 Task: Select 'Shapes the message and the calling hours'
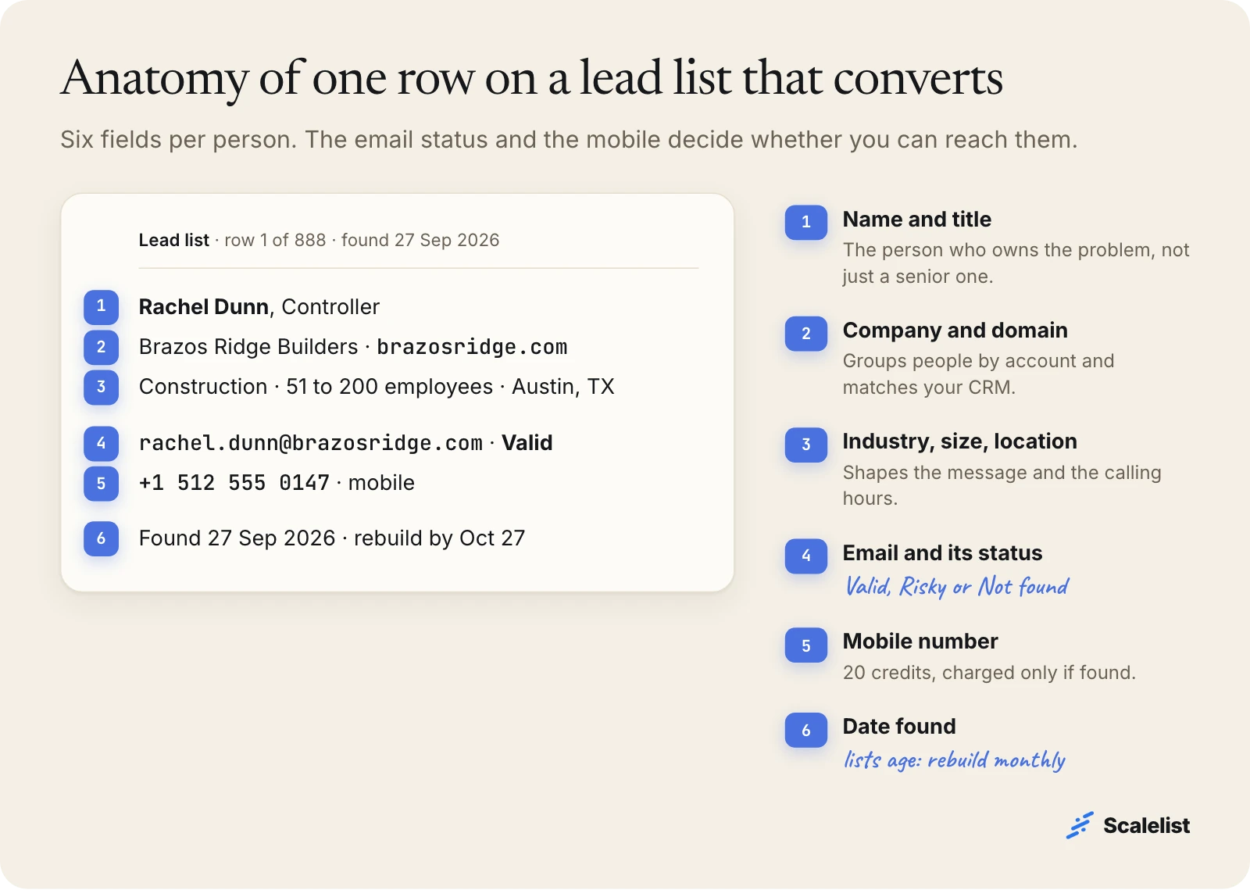(1002, 485)
